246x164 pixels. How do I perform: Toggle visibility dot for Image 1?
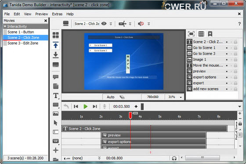(x=227, y=60)
